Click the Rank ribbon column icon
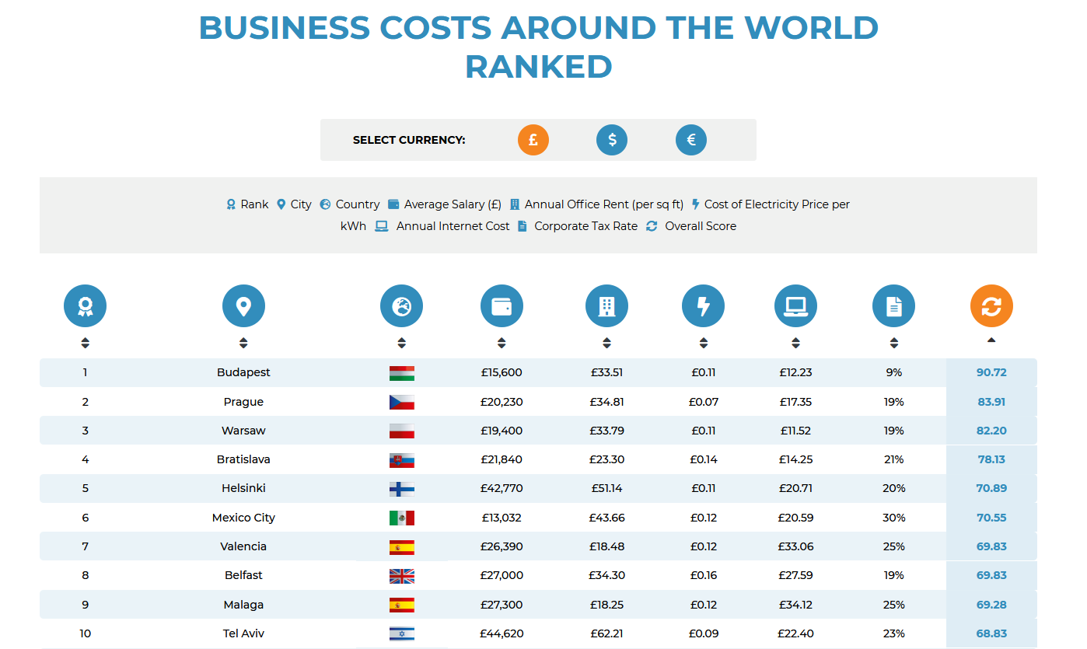 click(85, 306)
